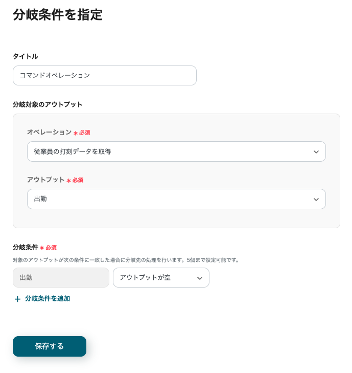352x373 pixels.
Task: Click the 分岐条件 section label
Action: coord(26,247)
